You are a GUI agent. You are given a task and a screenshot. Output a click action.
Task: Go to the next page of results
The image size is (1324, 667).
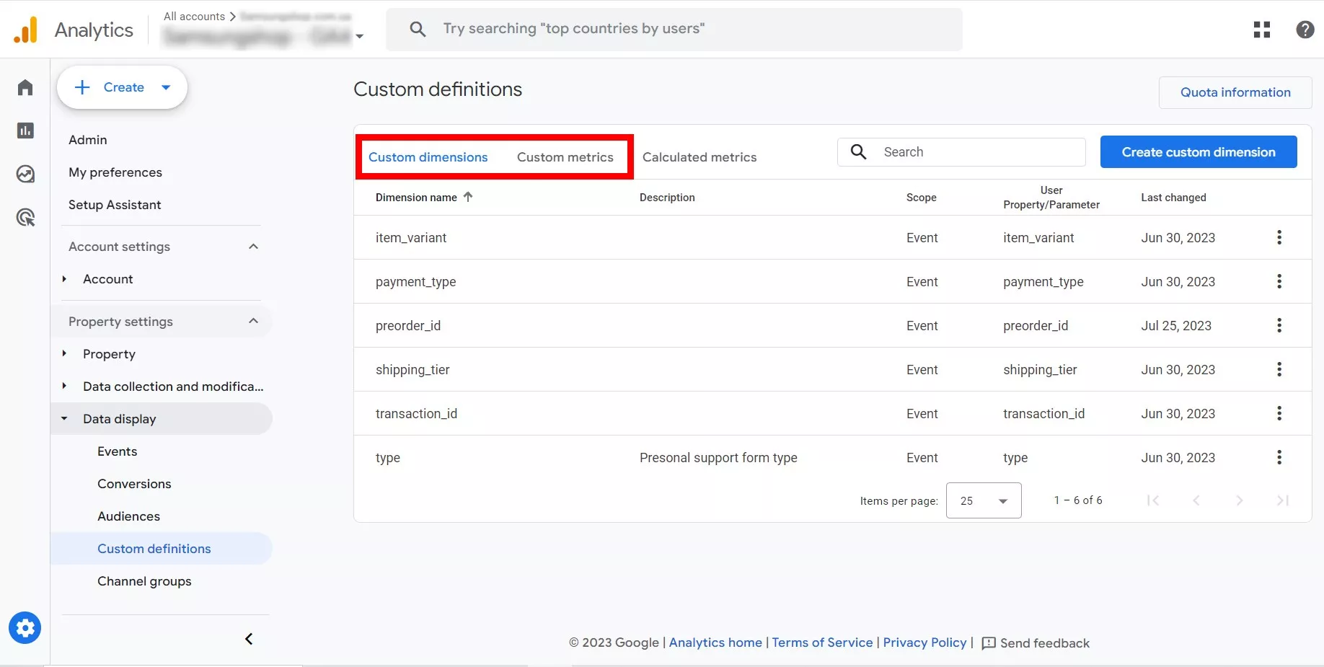point(1240,500)
